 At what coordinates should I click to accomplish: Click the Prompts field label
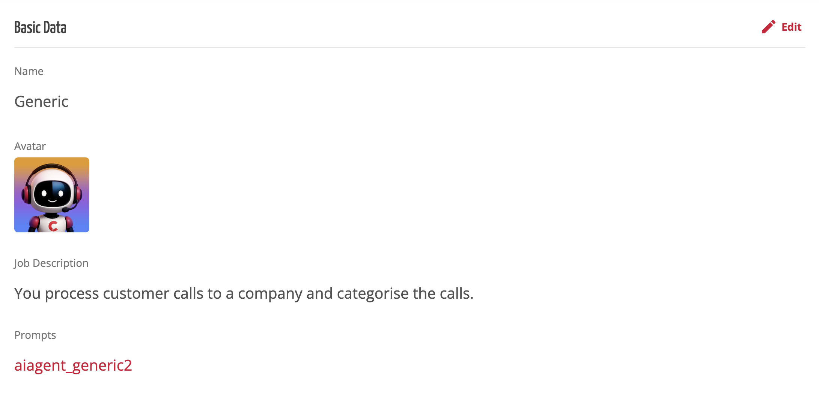[35, 335]
